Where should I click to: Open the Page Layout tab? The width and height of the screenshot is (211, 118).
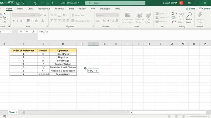[x=44, y=9]
